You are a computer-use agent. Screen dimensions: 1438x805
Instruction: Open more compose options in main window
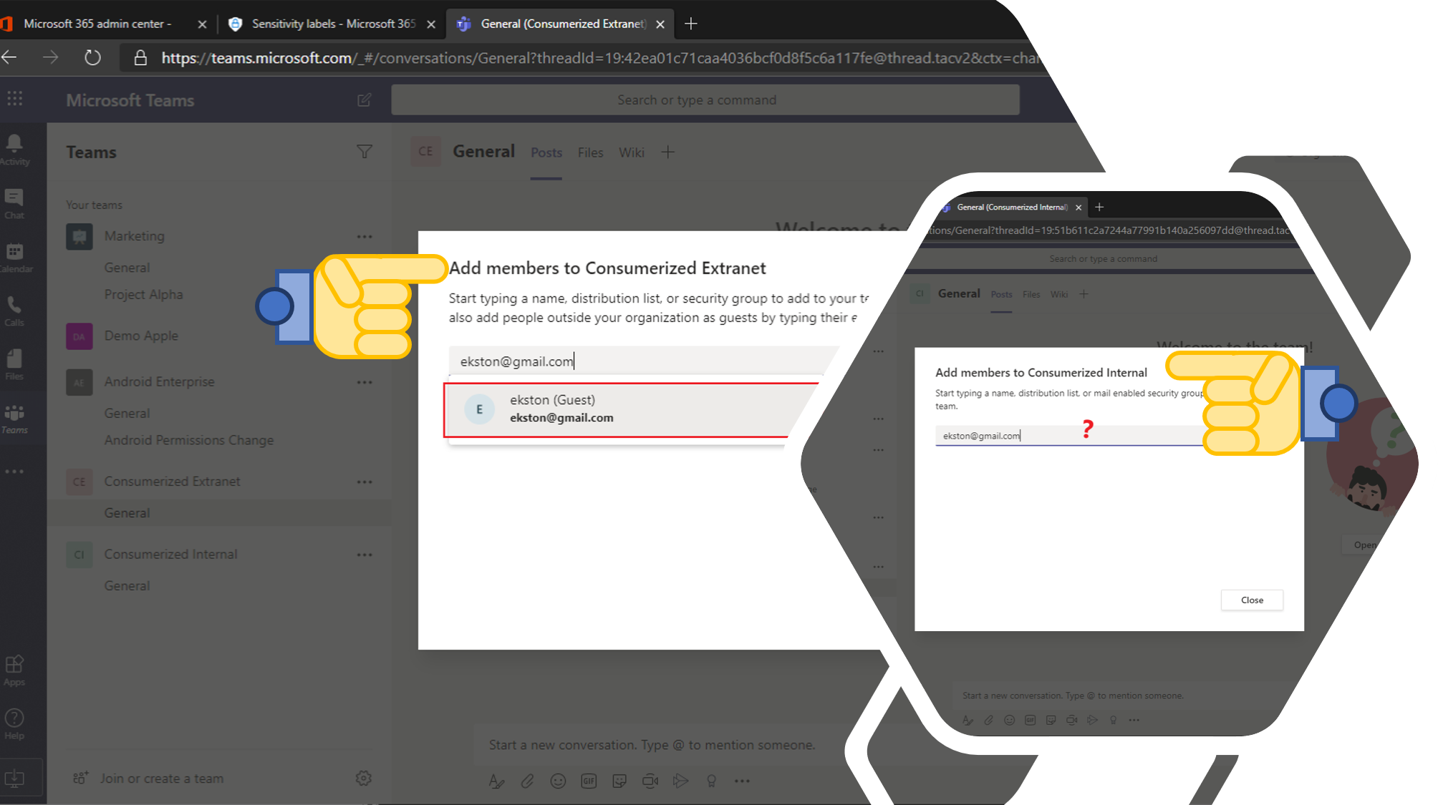(x=742, y=781)
